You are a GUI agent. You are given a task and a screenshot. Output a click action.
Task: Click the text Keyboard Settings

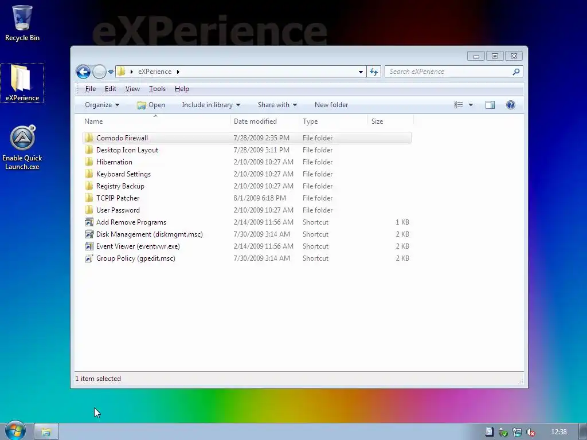coord(124,174)
